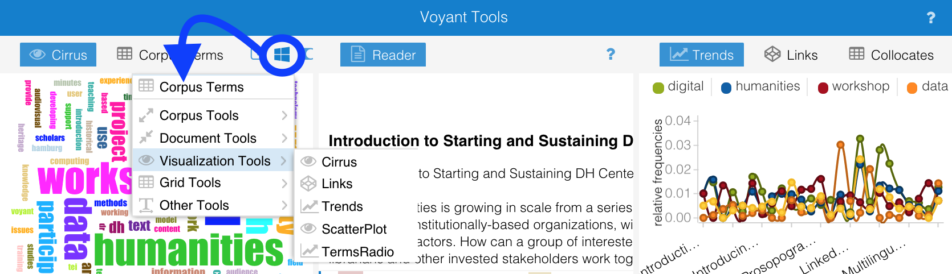
Task: Open the Collocates tab
Action: pyautogui.click(x=891, y=55)
